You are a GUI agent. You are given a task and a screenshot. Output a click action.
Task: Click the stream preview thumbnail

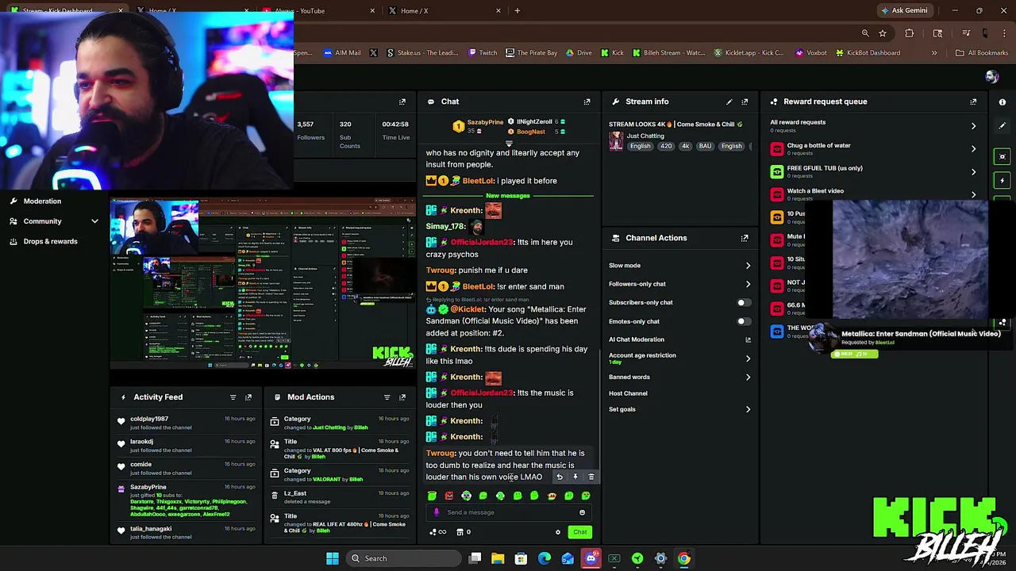[263, 284]
